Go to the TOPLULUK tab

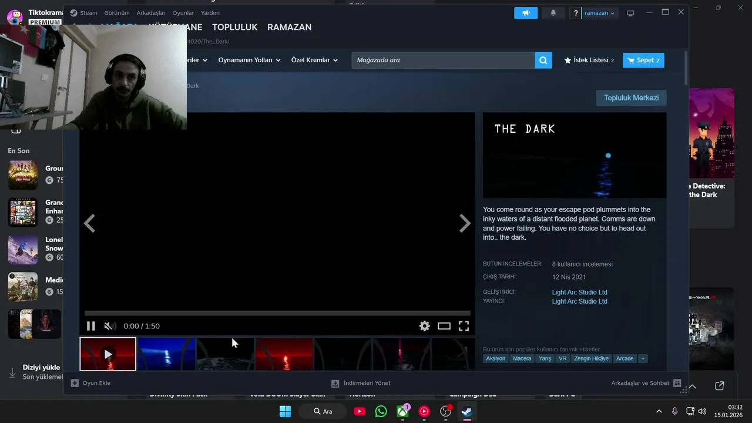[235, 27]
